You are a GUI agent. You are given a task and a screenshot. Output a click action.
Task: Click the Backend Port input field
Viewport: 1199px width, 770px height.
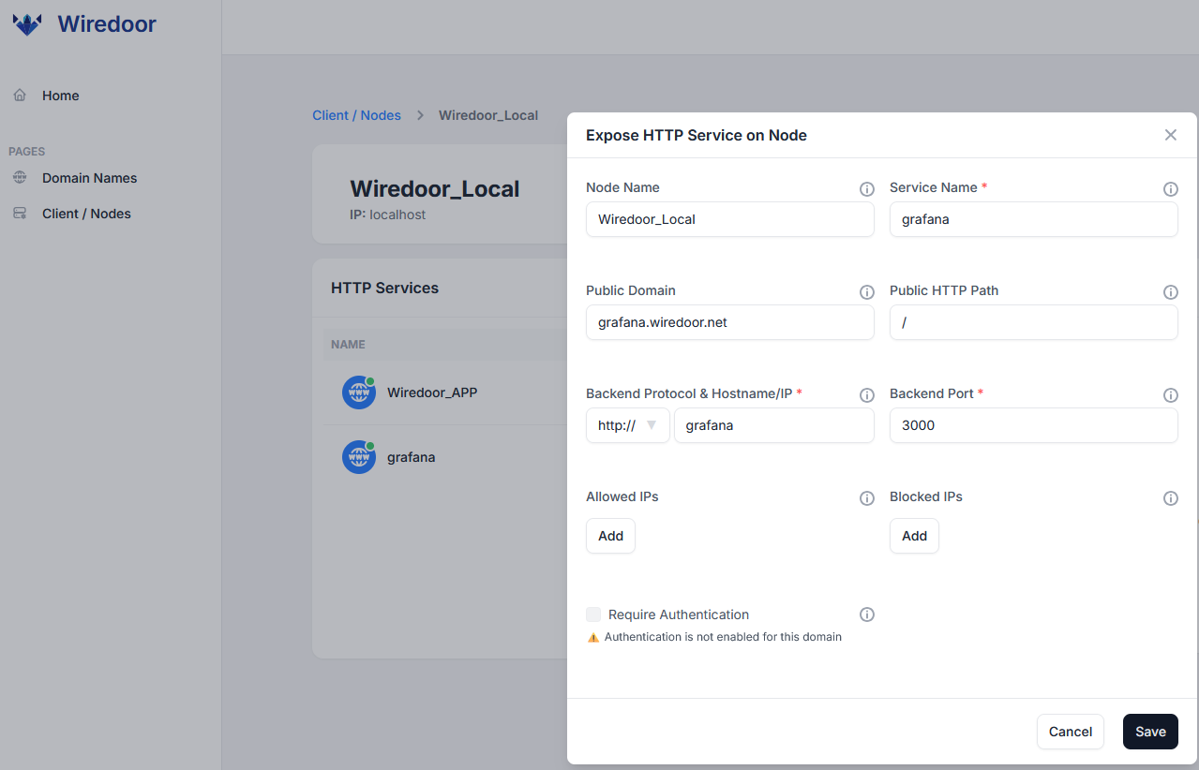1034,425
